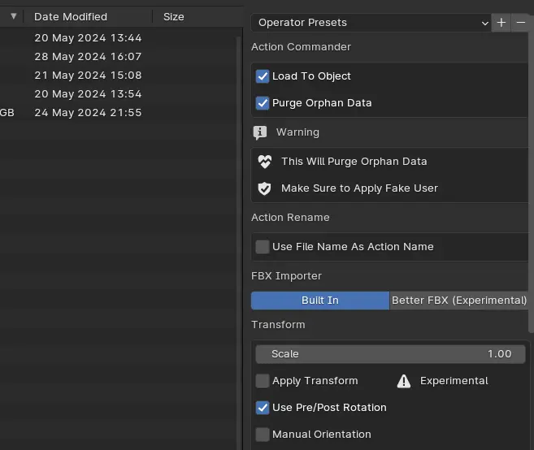Viewport: 534px width, 450px height.
Task: Switch to Better FBX (Experimental) importer
Action: tap(459, 301)
